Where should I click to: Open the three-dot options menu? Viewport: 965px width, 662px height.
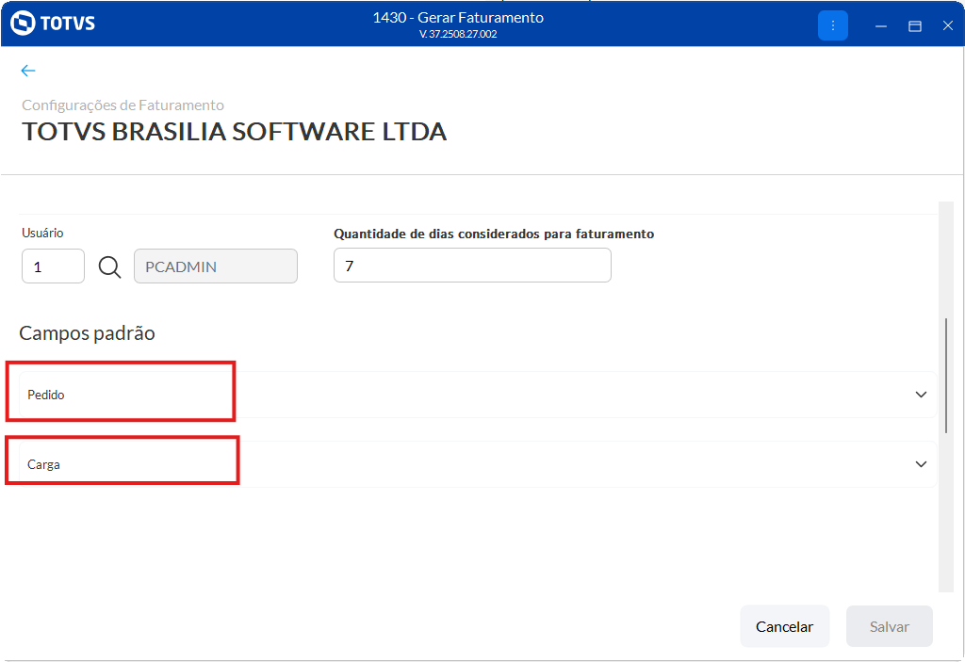coord(833,25)
